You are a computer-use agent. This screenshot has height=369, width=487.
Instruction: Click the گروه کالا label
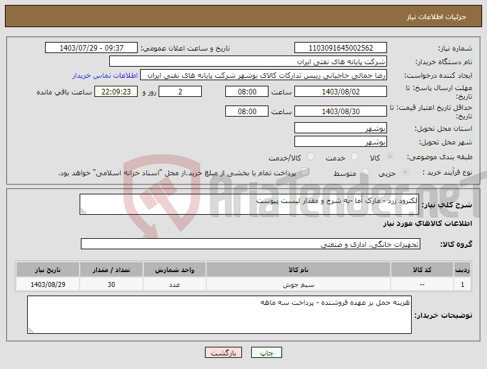pos(456,244)
